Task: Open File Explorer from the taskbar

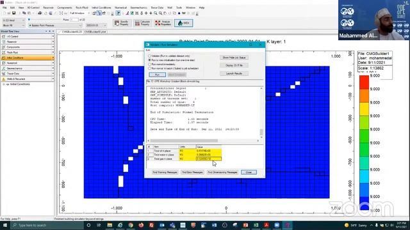Action: [110, 225]
